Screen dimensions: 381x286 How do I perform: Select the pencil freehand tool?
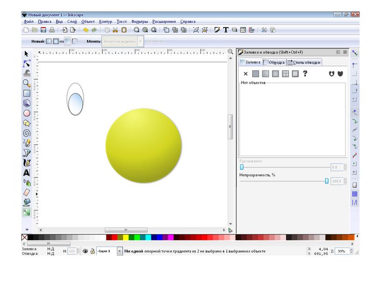click(27, 143)
